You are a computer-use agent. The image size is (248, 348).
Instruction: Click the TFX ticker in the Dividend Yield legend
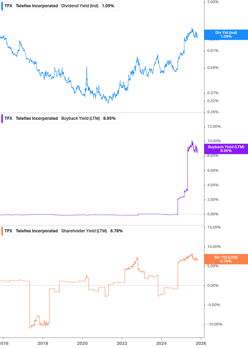tap(8, 6)
